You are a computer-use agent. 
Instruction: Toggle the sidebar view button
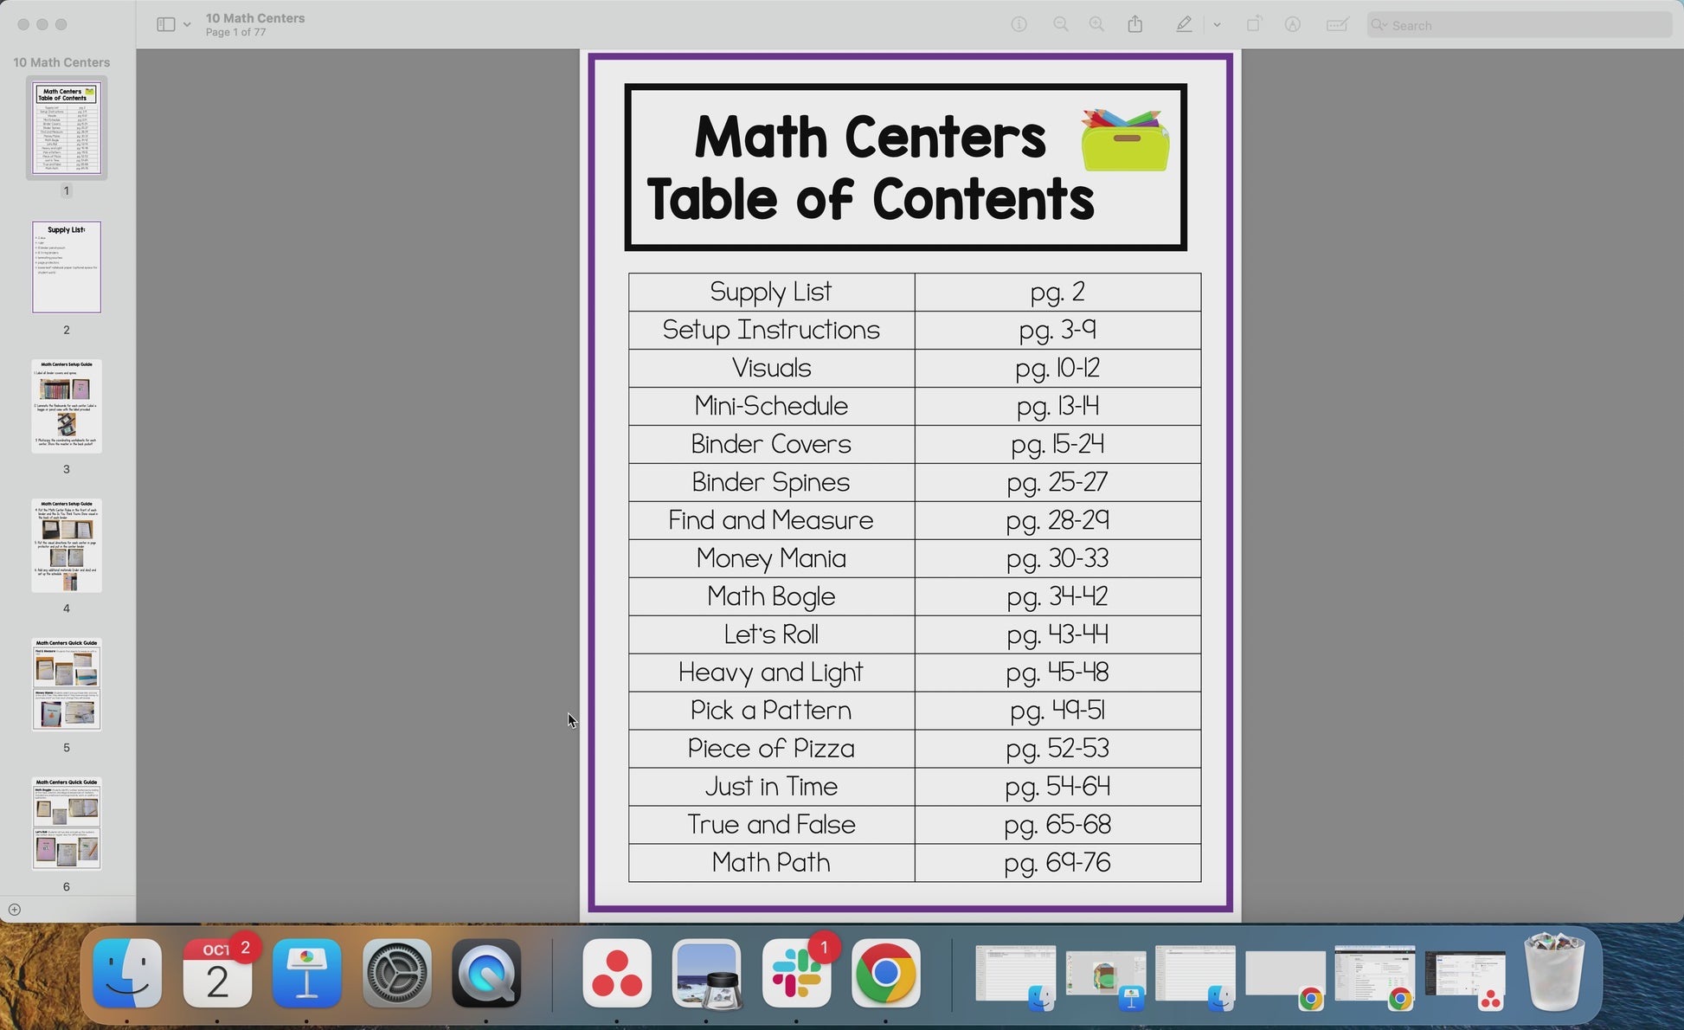tap(165, 25)
